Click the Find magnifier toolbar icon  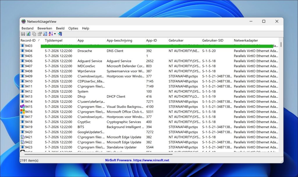pyautogui.click(x=45, y=34)
